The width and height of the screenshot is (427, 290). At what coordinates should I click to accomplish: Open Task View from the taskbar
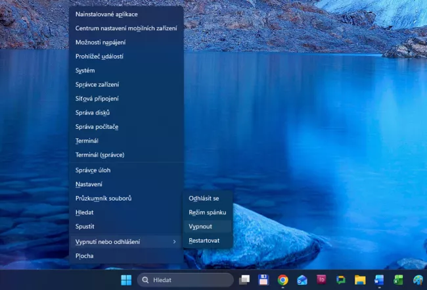(x=244, y=279)
